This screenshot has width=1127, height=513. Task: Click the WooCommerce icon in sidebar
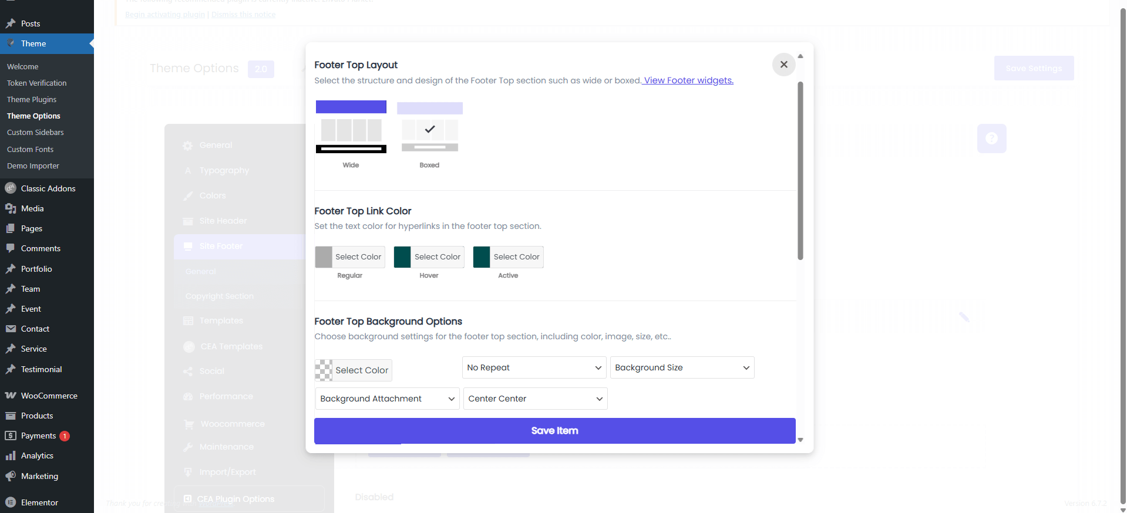click(11, 396)
